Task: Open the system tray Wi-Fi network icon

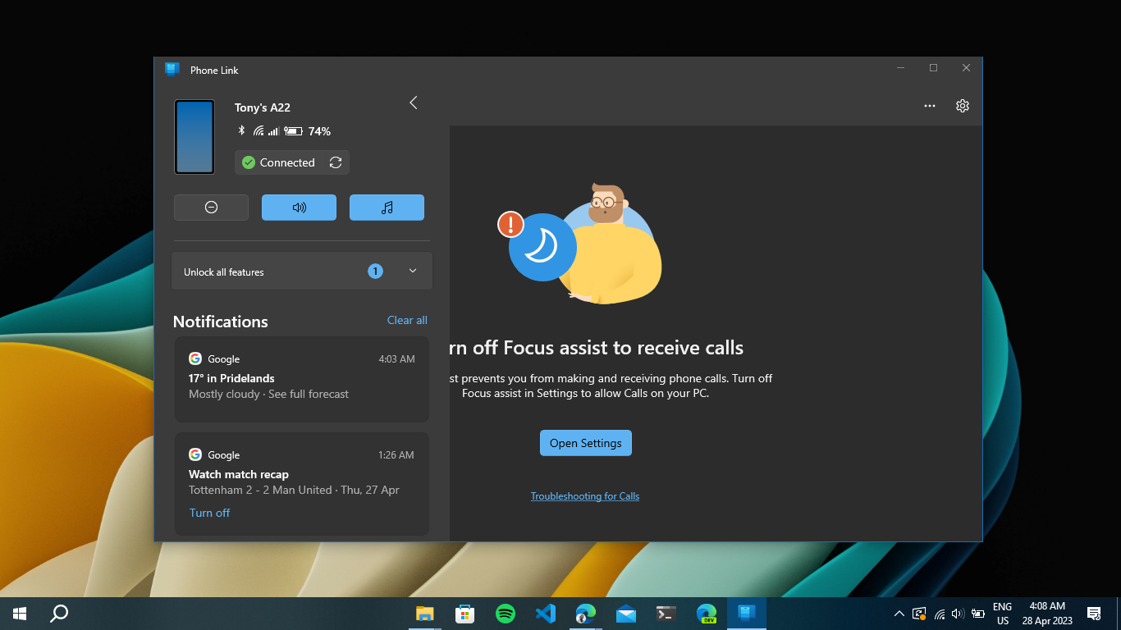Action: coord(939,614)
